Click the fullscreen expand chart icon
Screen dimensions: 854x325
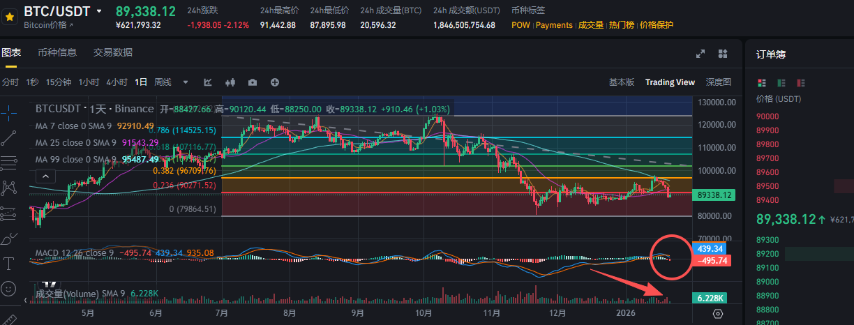[701, 54]
